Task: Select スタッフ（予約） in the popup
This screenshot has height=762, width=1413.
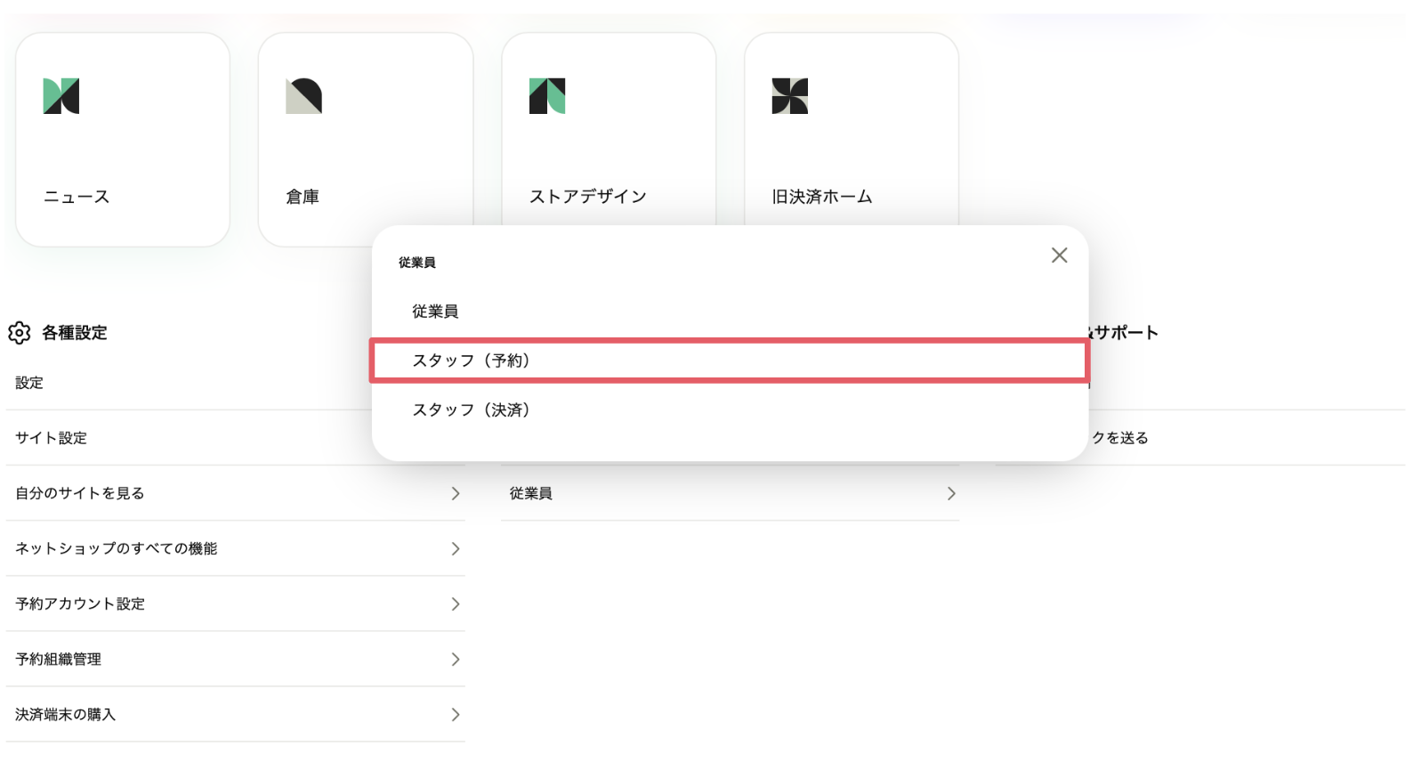Action: click(x=472, y=361)
